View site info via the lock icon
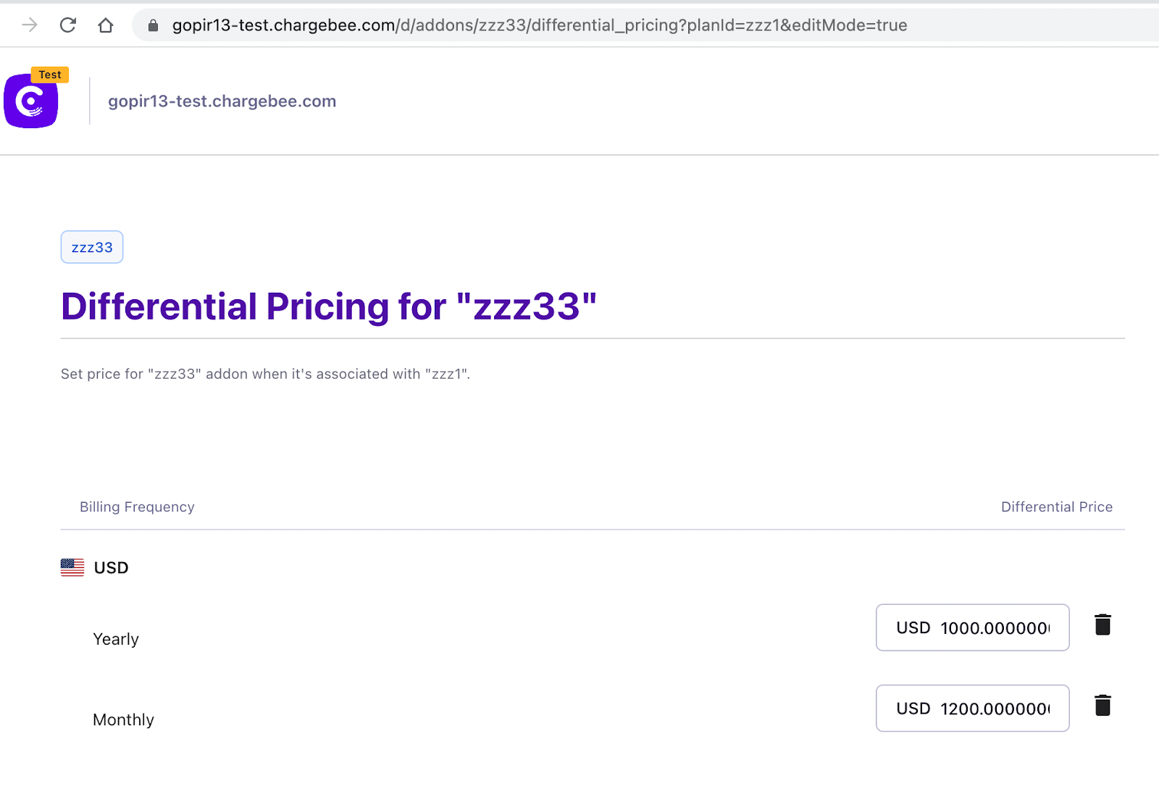1159x786 pixels. [x=153, y=25]
